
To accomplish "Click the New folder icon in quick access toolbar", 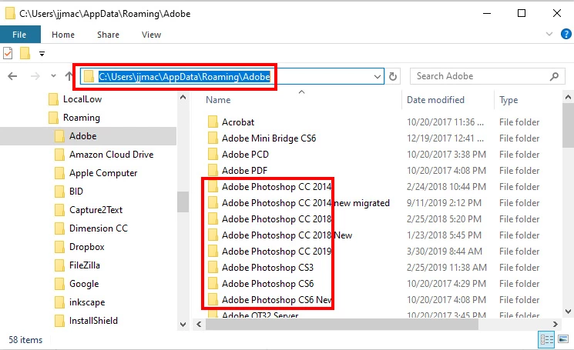I will pyautogui.click(x=25, y=53).
